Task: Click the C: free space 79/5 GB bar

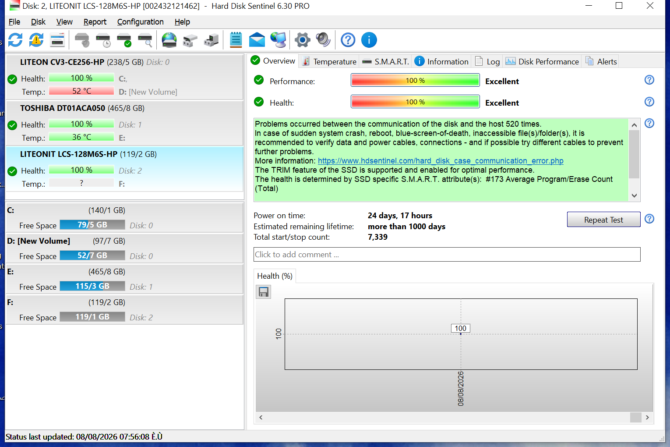Action: tap(92, 225)
